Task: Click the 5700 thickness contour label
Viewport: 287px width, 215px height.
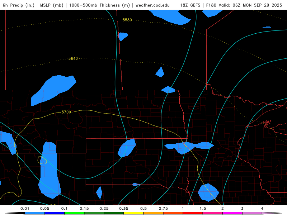Action: coord(66,112)
